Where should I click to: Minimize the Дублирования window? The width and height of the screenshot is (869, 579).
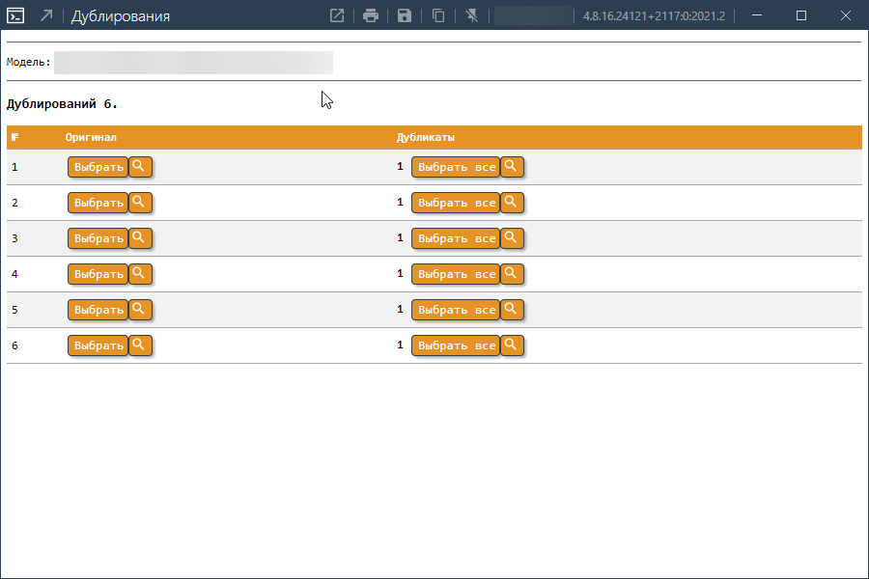[x=757, y=15]
